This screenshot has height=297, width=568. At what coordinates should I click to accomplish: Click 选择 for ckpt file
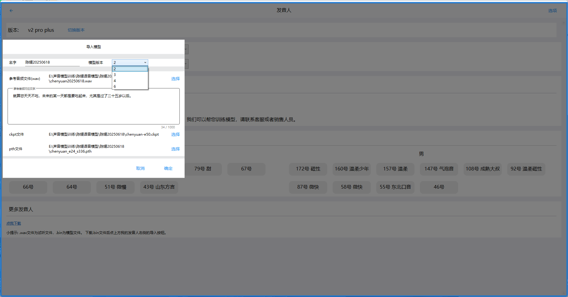pos(175,134)
